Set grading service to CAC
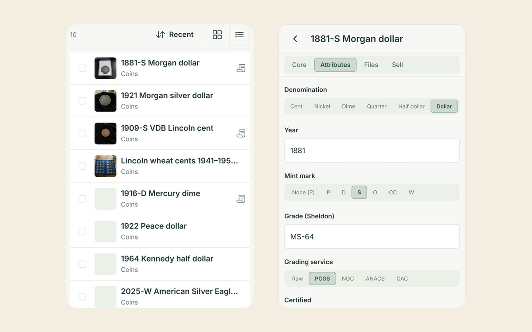 (x=402, y=278)
